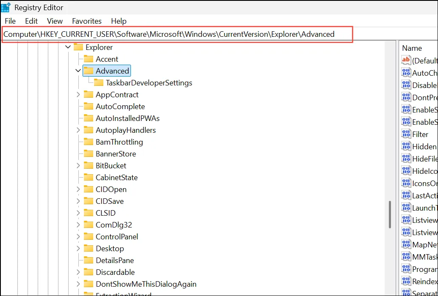Select the TaskbarDeveloperSettings folder icon
Viewport: 438px width, 296px height.
pos(99,83)
